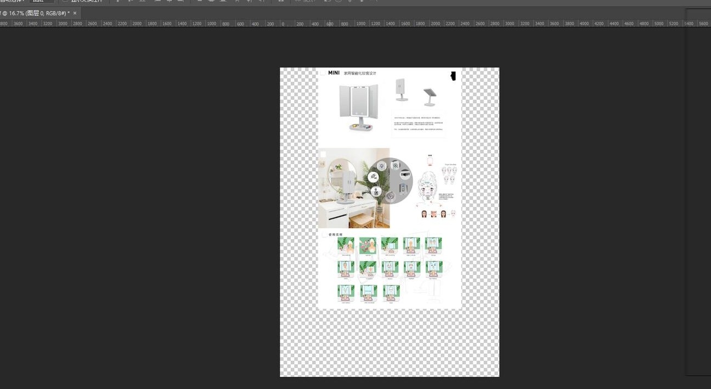711x389 pixels.
Task: Click the 0 origin mark on horizontal ruler
Action: click(x=284, y=24)
